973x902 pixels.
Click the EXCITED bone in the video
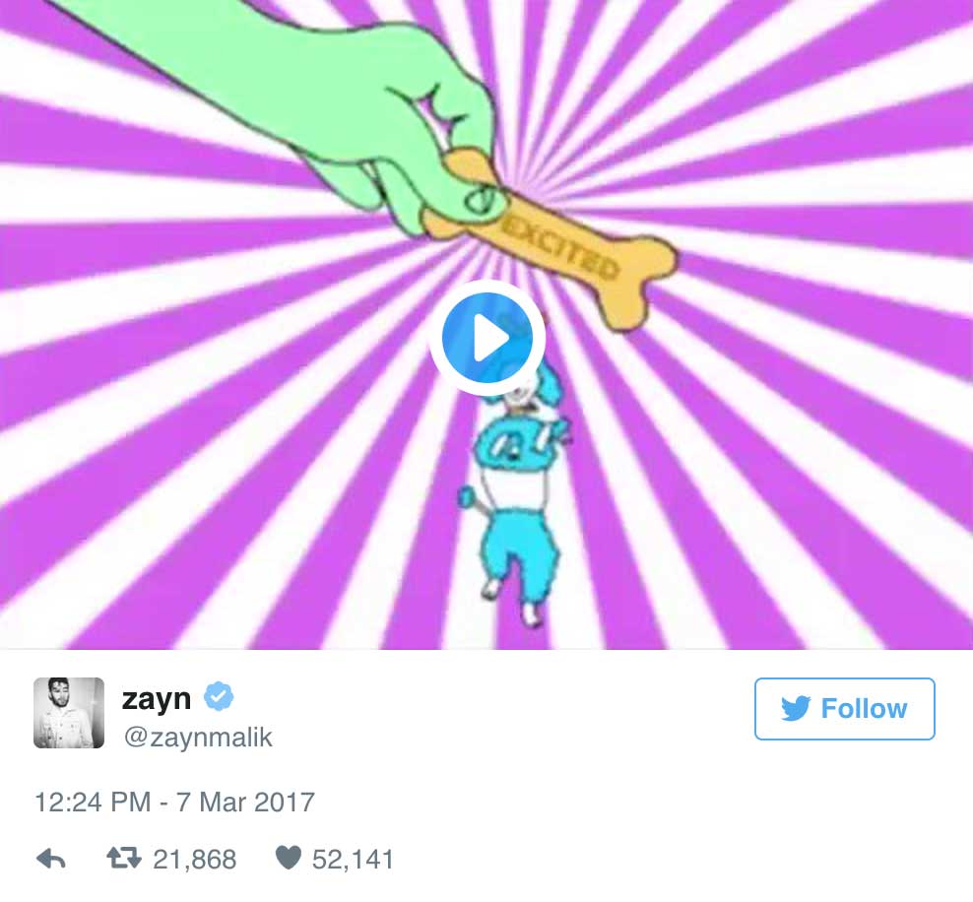(550, 239)
